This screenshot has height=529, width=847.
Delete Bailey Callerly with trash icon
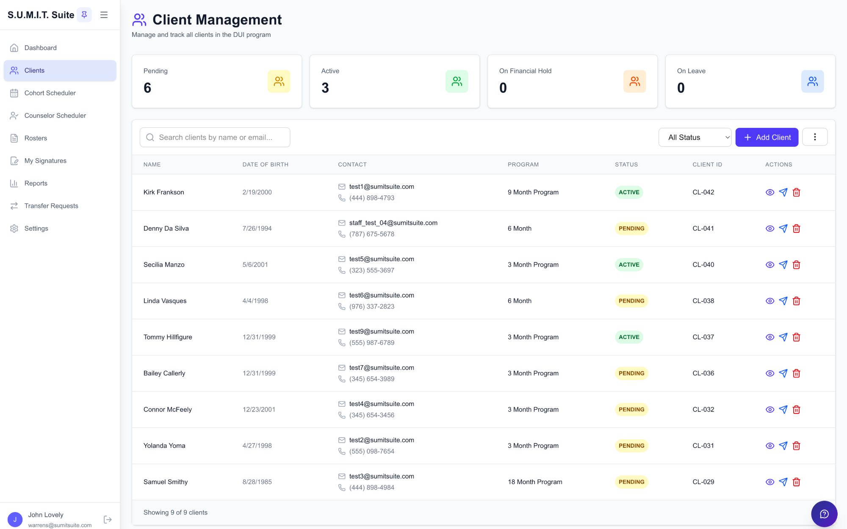coord(796,373)
